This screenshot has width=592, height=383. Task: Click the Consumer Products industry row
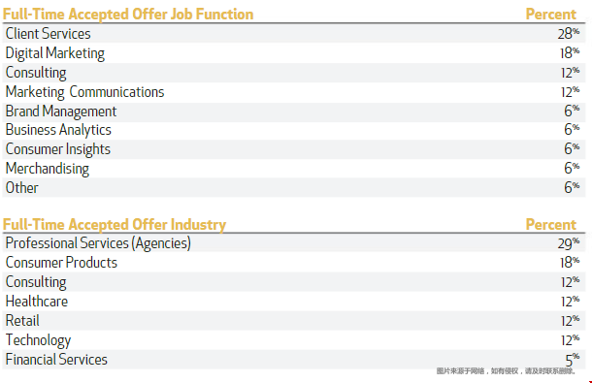pos(294,263)
